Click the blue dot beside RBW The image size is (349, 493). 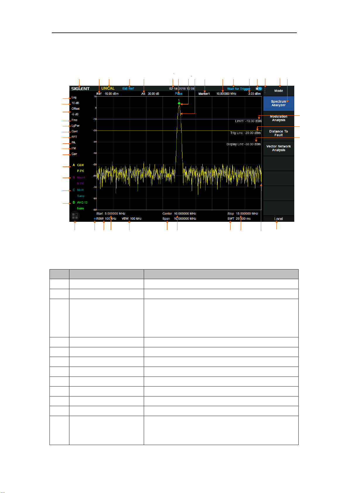click(x=95, y=219)
